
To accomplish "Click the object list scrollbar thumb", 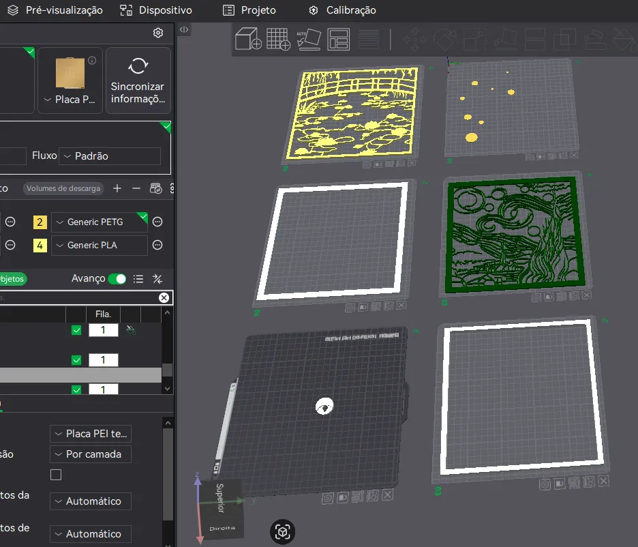I will tap(167, 370).
